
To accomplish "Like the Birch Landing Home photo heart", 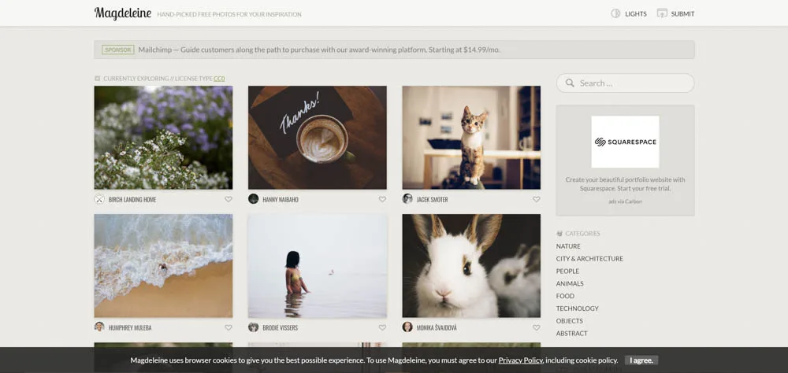I will 229,199.
